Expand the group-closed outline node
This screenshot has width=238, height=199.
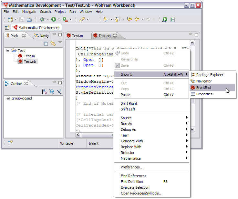click(8, 98)
